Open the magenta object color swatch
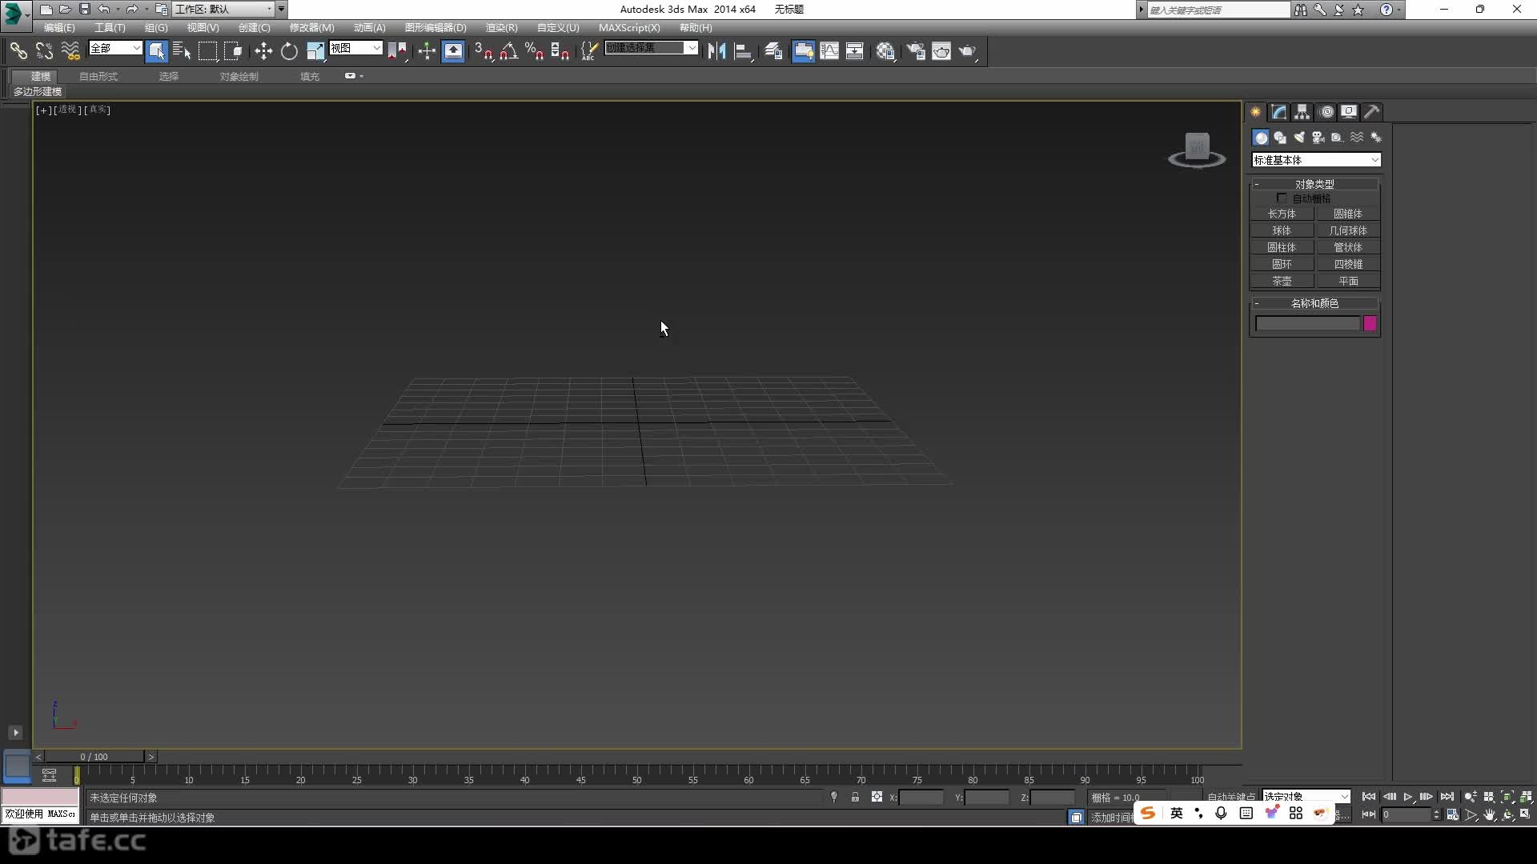 (x=1370, y=323)
